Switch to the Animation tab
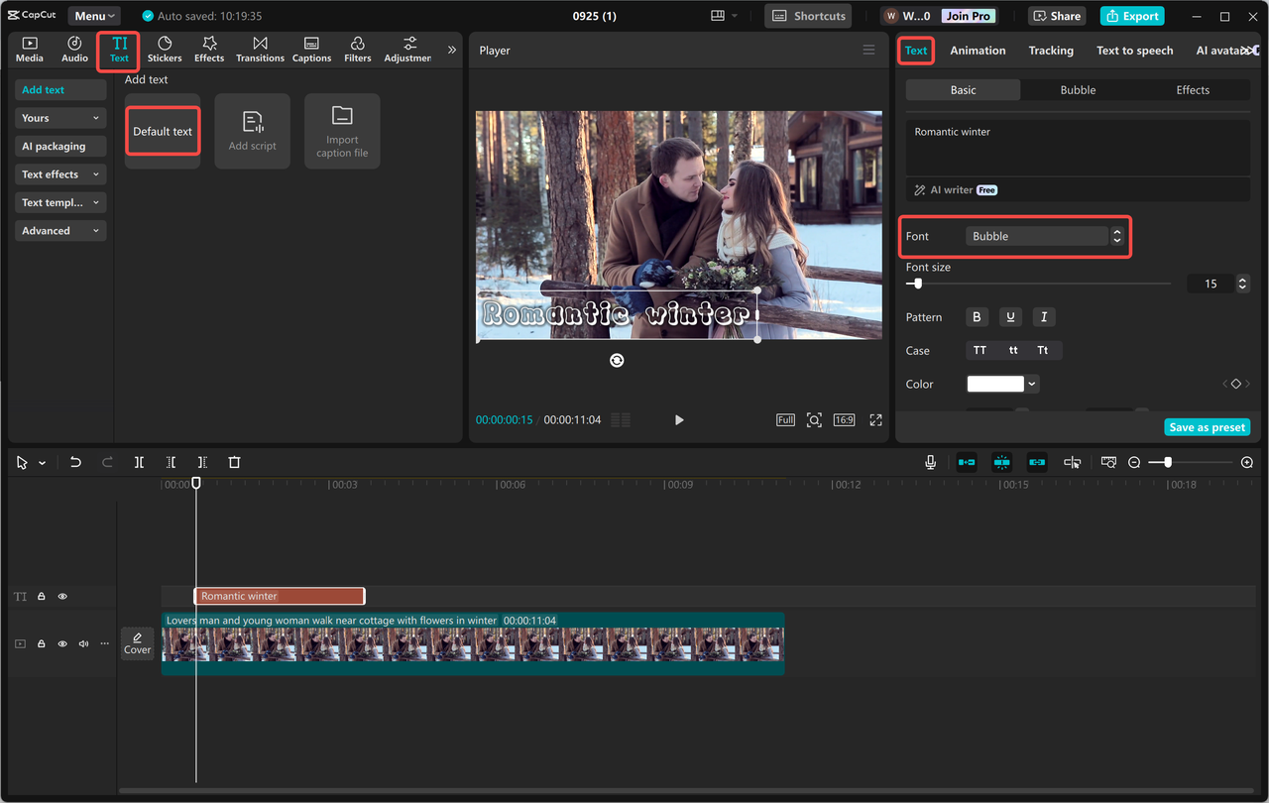Image resolution: width=1269 pixels, height=803 pixels. (978, 50)
